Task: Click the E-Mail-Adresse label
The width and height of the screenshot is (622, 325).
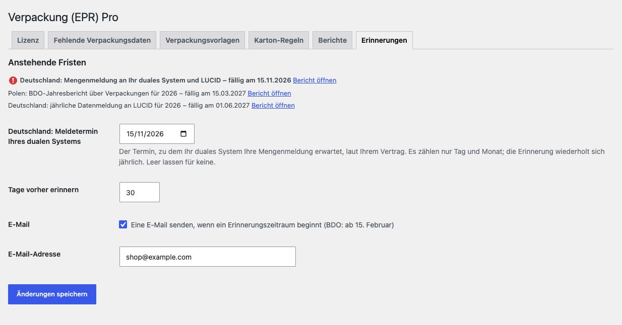Action: (x=34, y=254)
